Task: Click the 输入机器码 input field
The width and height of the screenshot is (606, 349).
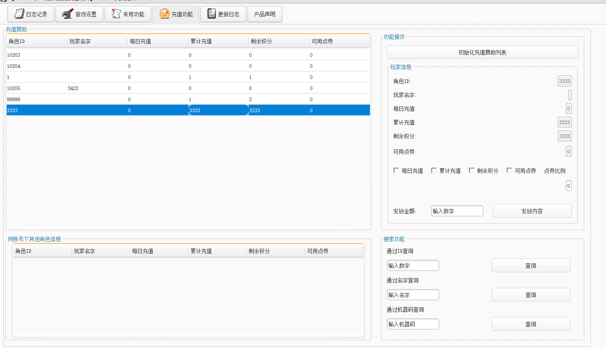Action: (x=413, y=324)
